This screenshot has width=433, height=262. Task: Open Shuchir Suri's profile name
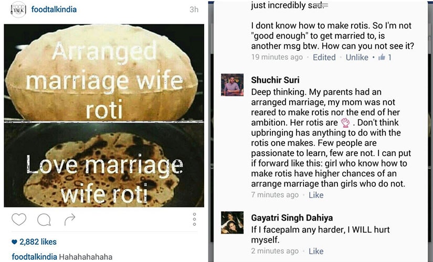(x=275, y=80)
